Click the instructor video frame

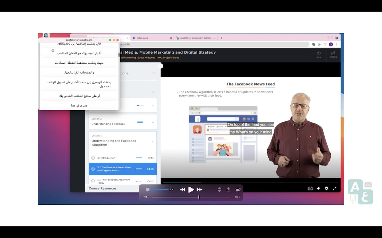click(x=250, y=127)
